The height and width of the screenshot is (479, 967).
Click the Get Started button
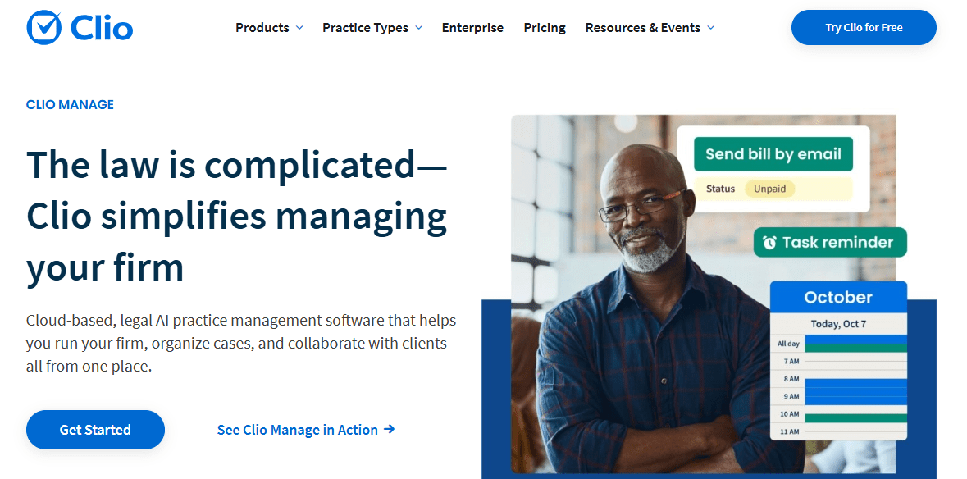(95, 430)
